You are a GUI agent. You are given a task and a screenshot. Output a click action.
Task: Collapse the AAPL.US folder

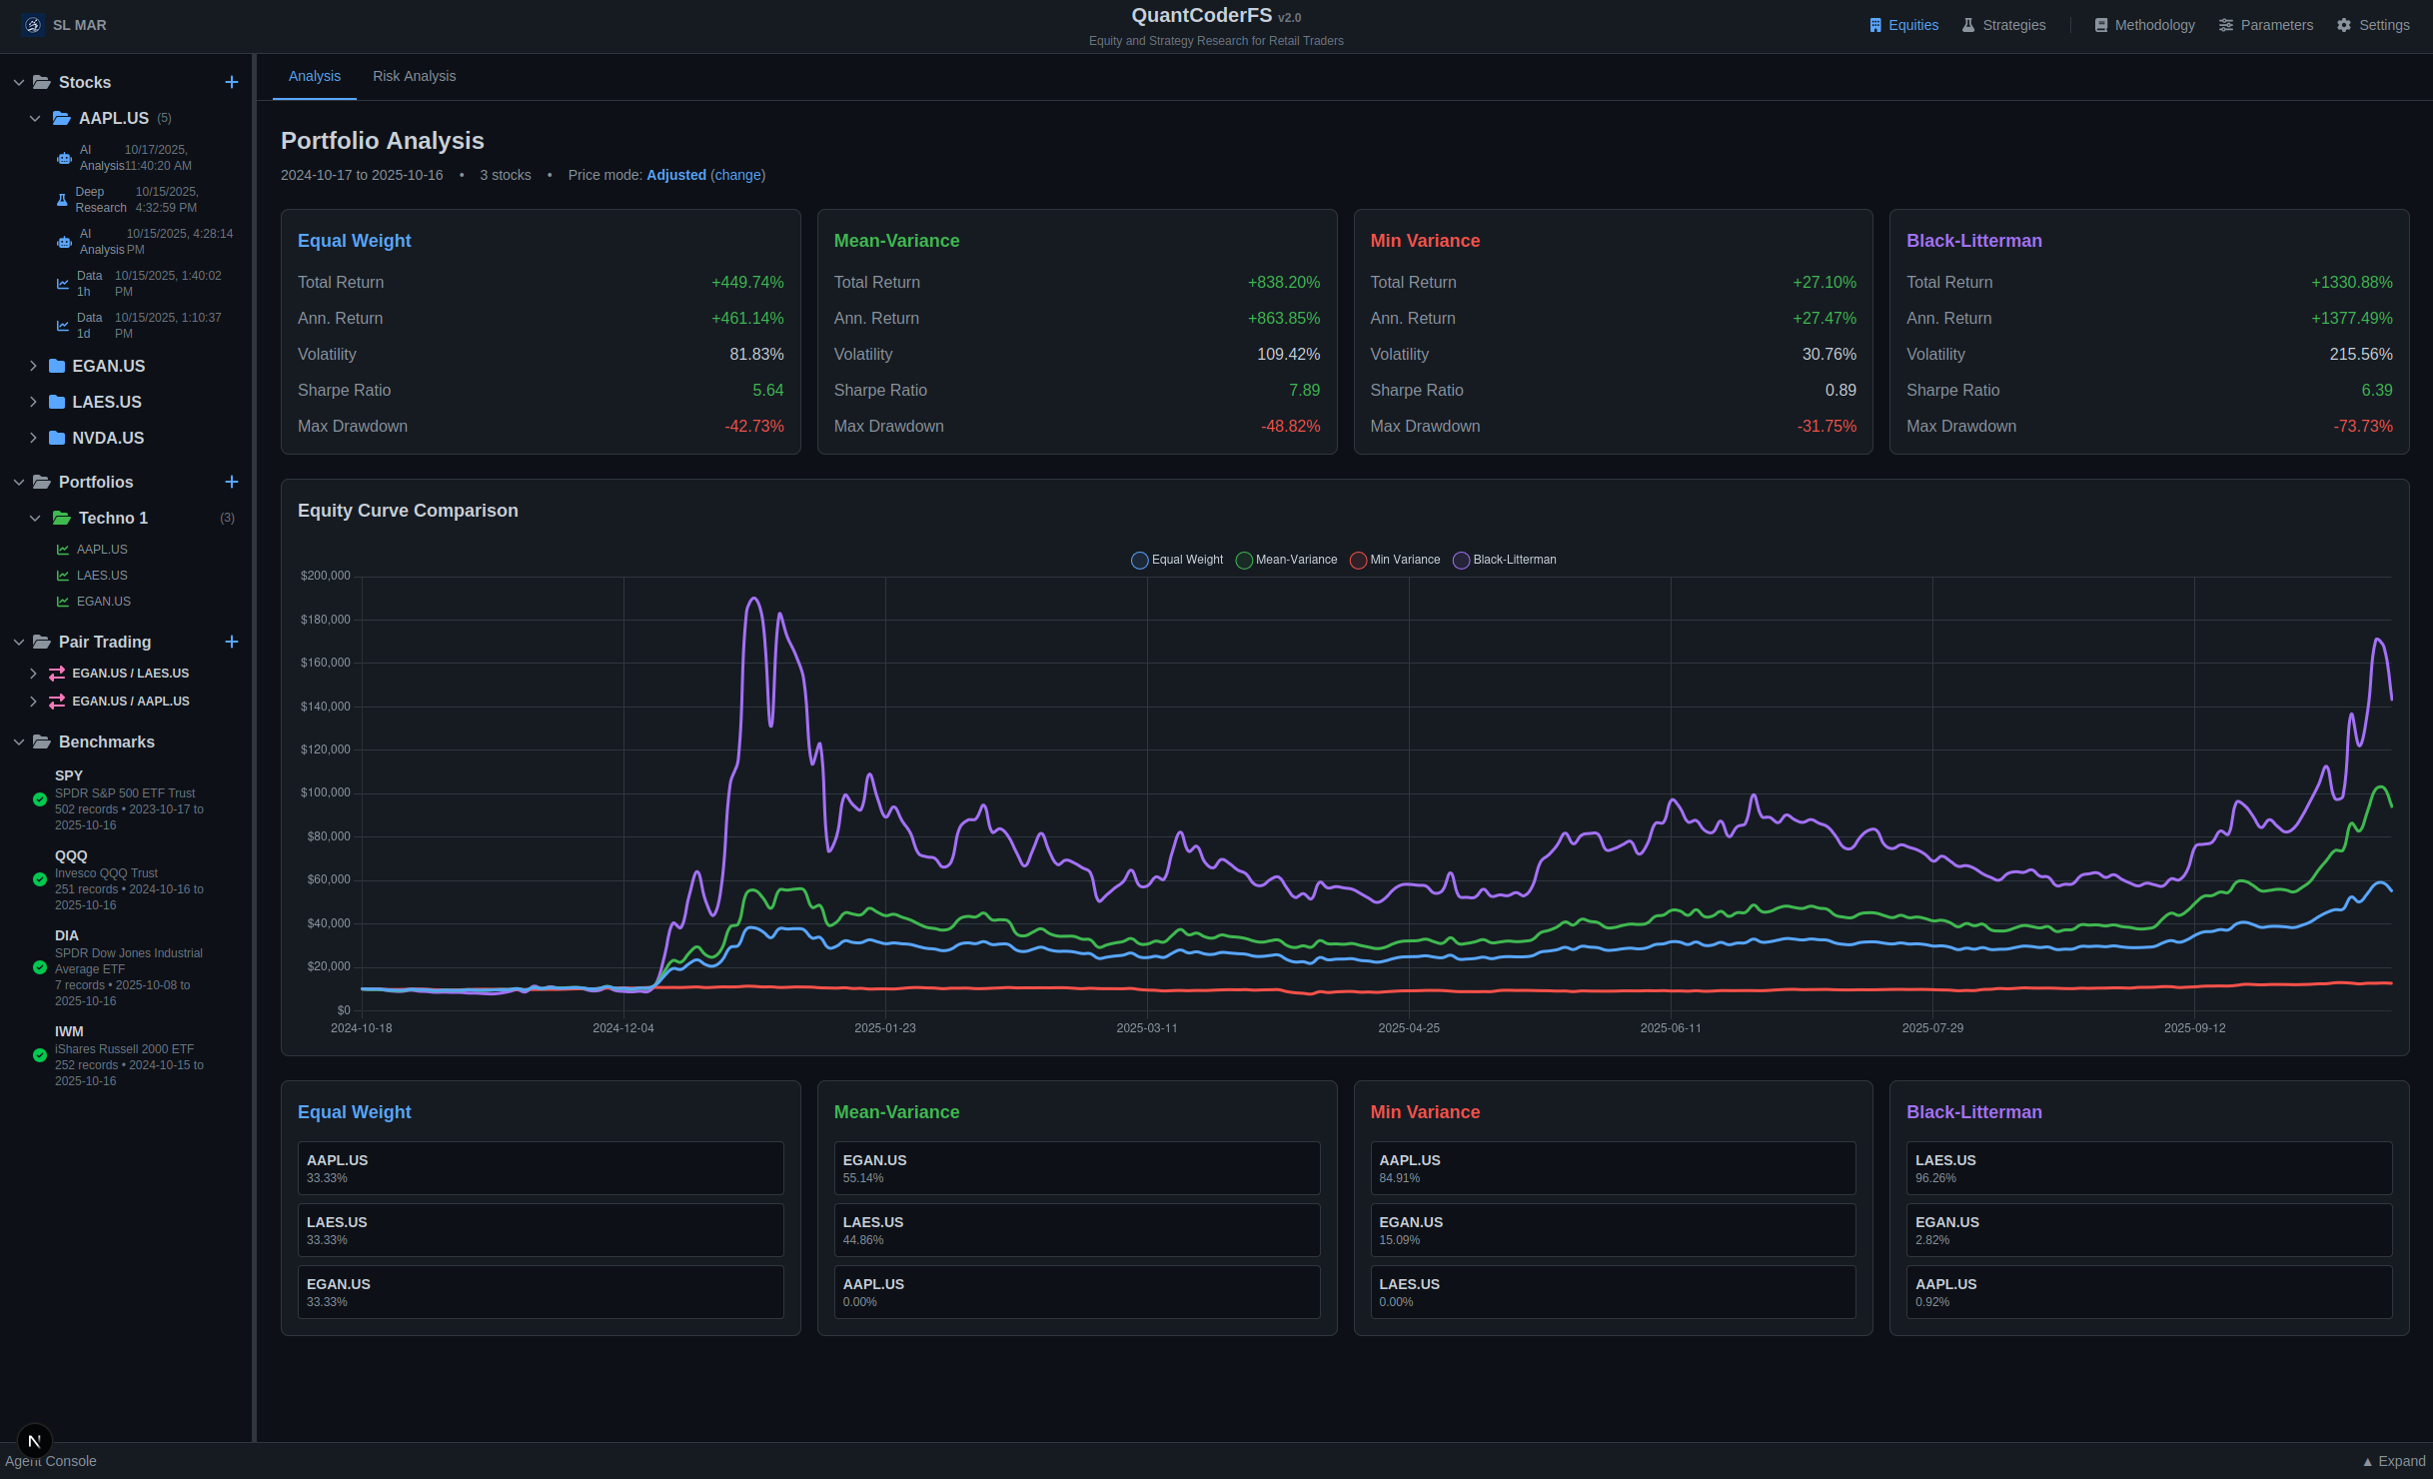point(35,118)
